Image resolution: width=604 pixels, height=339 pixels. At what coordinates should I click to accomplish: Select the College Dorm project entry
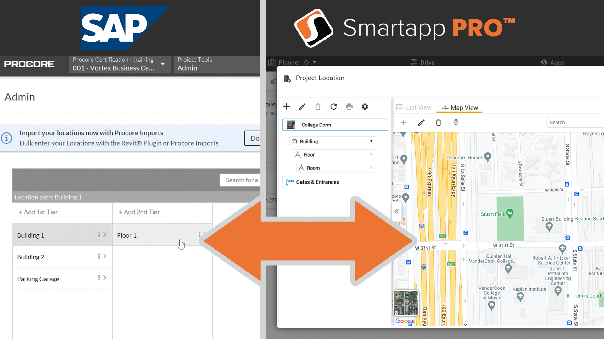(x=335, y=125)
